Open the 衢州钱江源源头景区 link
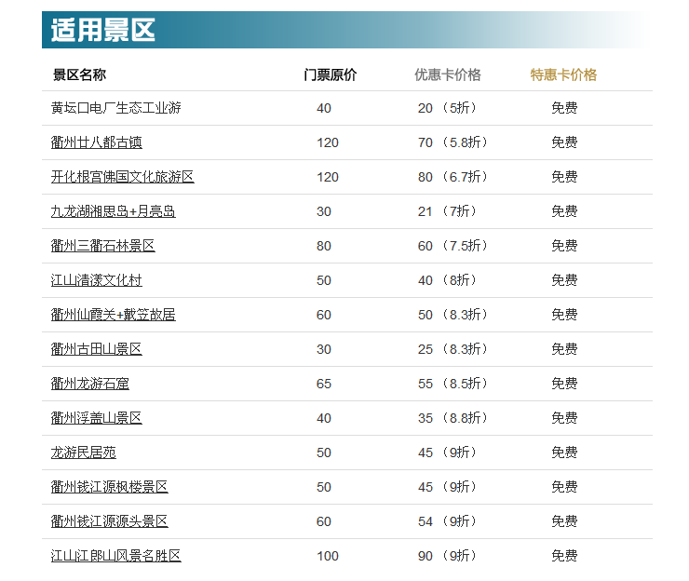 pyautogui.click(x=110, y=521)
